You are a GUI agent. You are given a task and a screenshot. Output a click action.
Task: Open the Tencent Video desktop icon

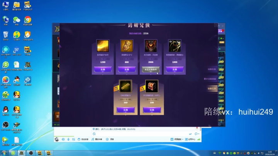pyautogui.click(x=6, y=141)
